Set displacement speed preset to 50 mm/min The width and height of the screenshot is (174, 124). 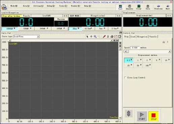(x=138, y=65)
